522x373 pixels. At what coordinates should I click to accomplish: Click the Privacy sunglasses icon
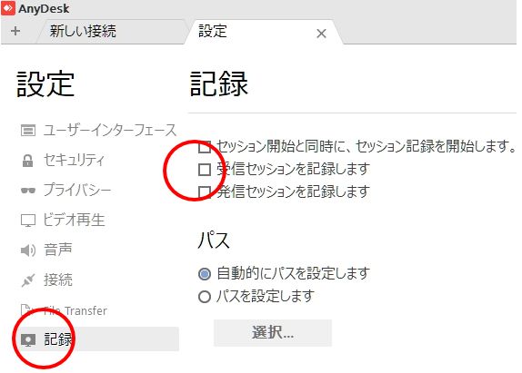28,191
